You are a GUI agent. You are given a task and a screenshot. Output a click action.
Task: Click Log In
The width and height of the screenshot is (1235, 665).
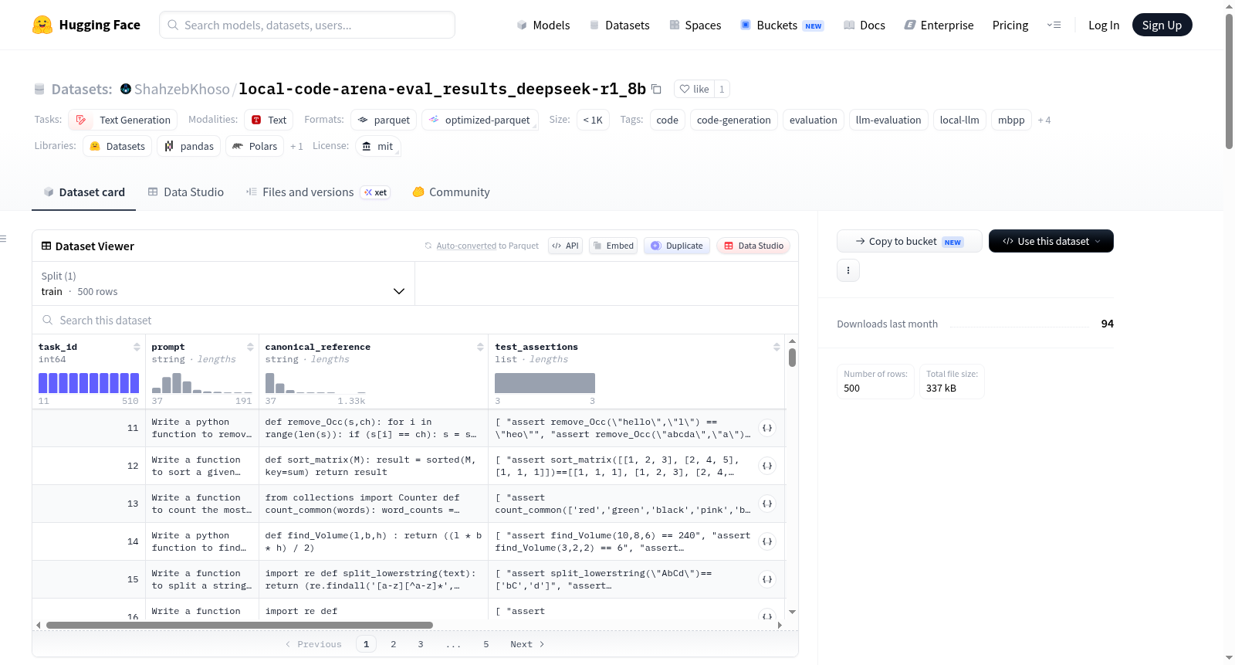(1104, 25)
